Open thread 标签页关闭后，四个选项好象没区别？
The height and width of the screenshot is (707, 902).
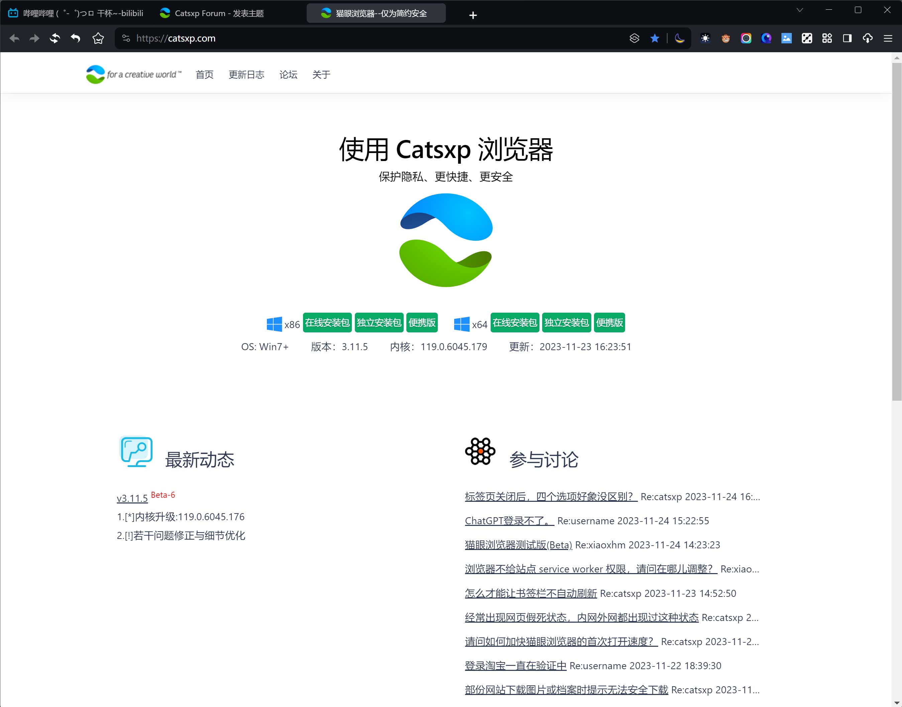pos(551,497)
